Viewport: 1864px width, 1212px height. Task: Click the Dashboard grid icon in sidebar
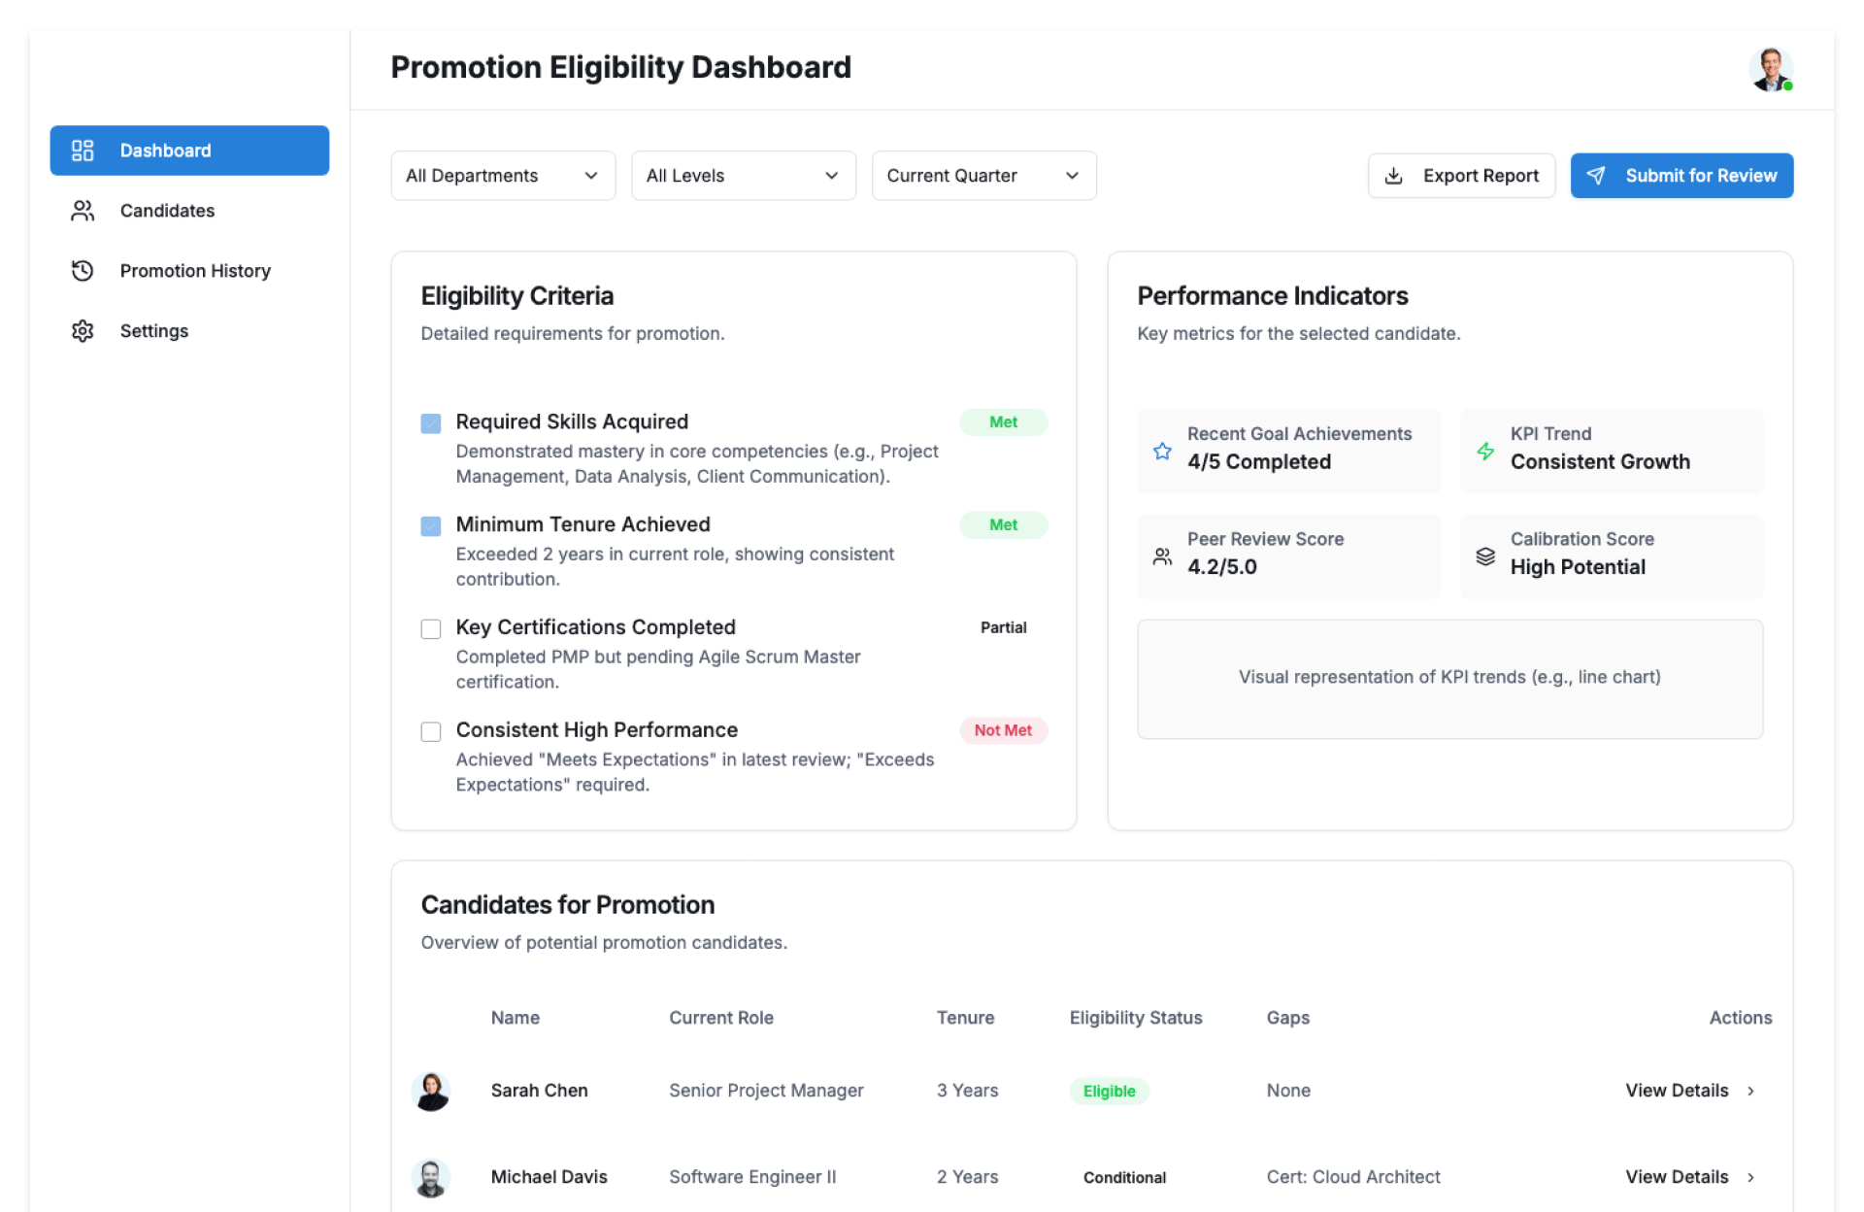(x=83, y=151)
